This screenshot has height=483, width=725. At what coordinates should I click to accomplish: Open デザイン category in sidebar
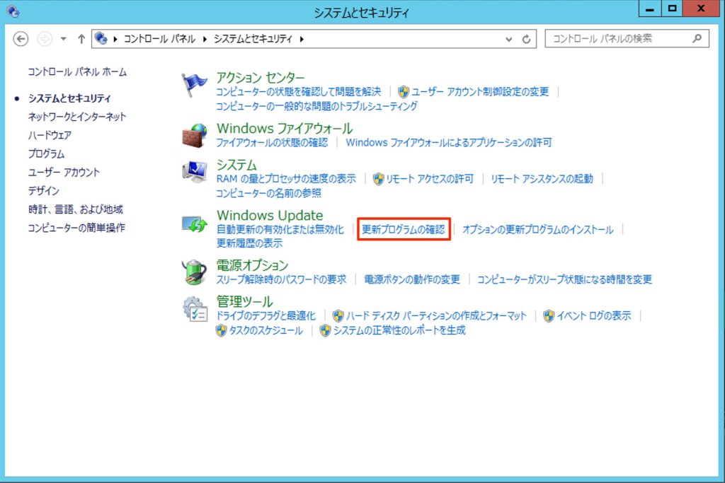click(x=43, y=191)
